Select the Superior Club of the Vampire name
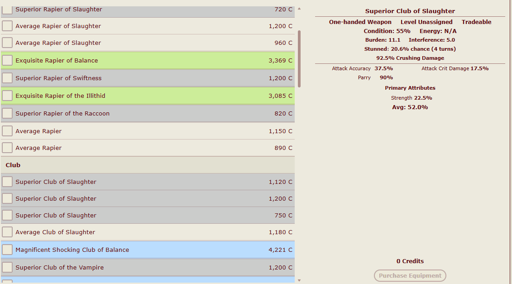This screenshot has height=284, width=512. click(x=59, y=267)
